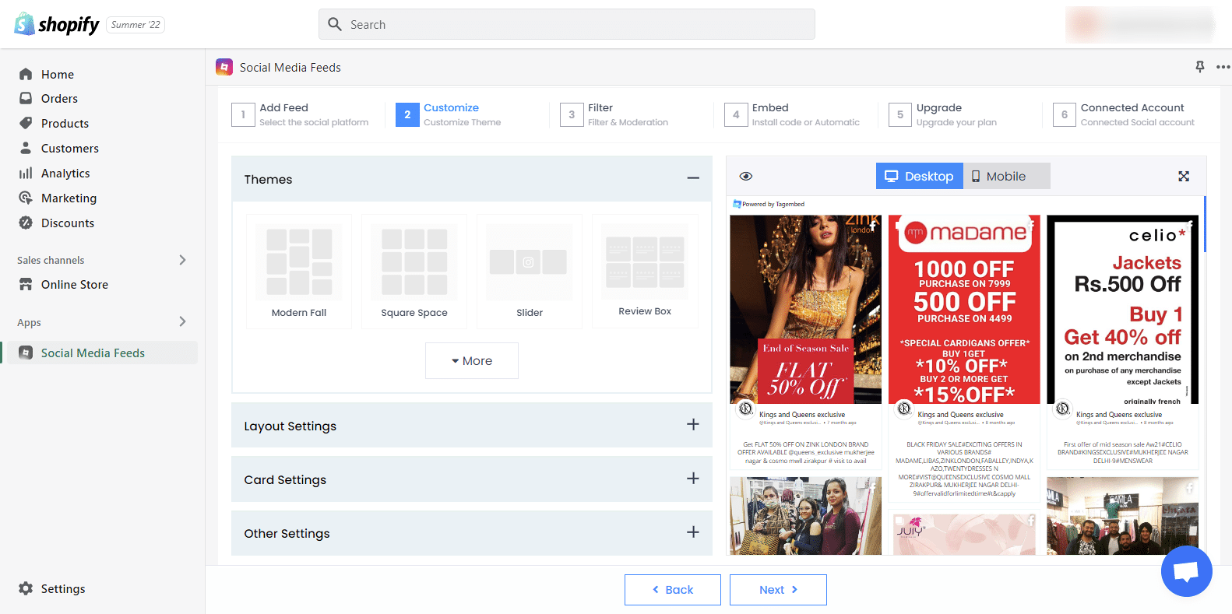Click Kings and Queens avatar on Madame post
The image size is (1232, 614).
click(904, 409)
